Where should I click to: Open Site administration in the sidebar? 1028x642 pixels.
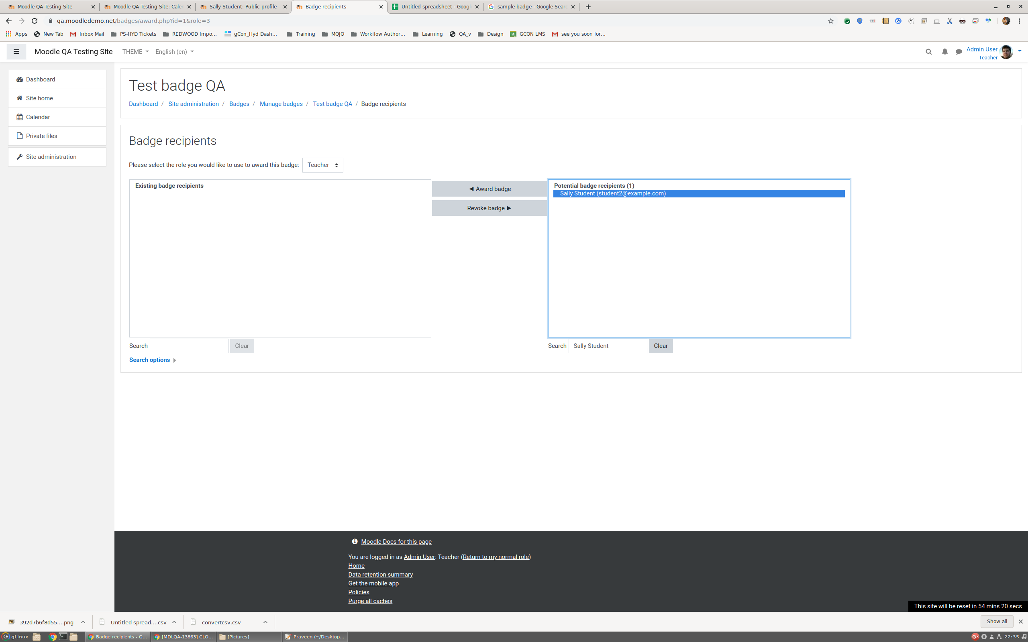(x=57, y=156)
